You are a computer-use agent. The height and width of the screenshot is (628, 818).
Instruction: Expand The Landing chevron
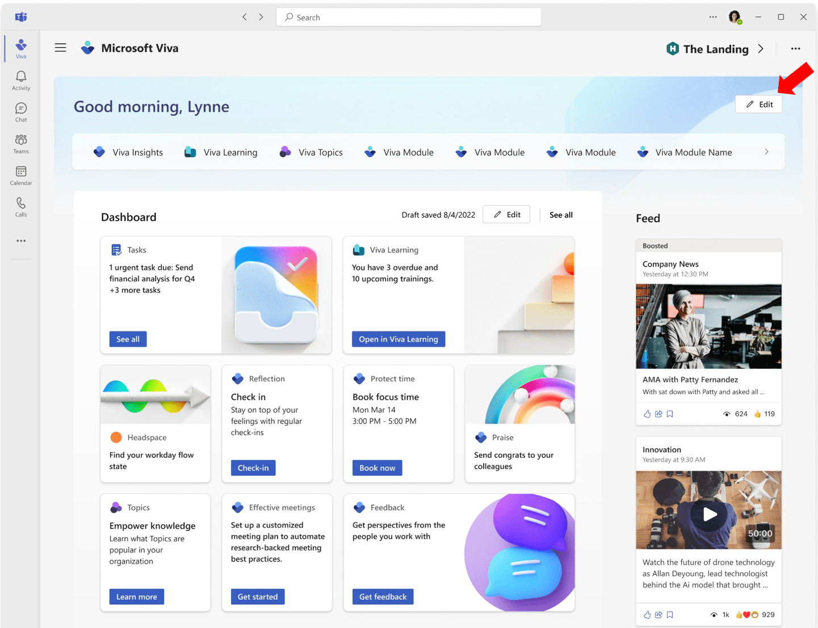pyautogui.click(x=761, y=49)
